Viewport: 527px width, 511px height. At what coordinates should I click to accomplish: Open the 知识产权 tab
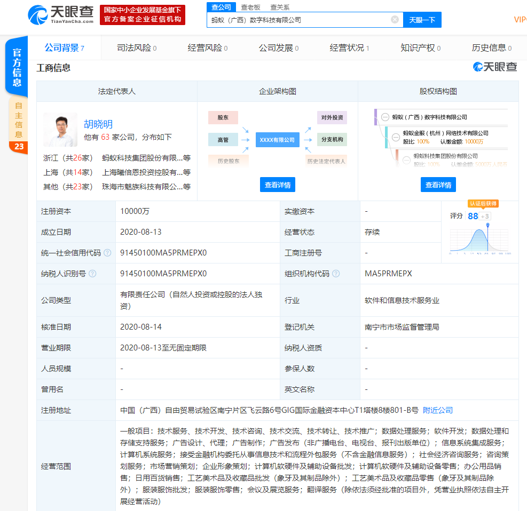420,48
